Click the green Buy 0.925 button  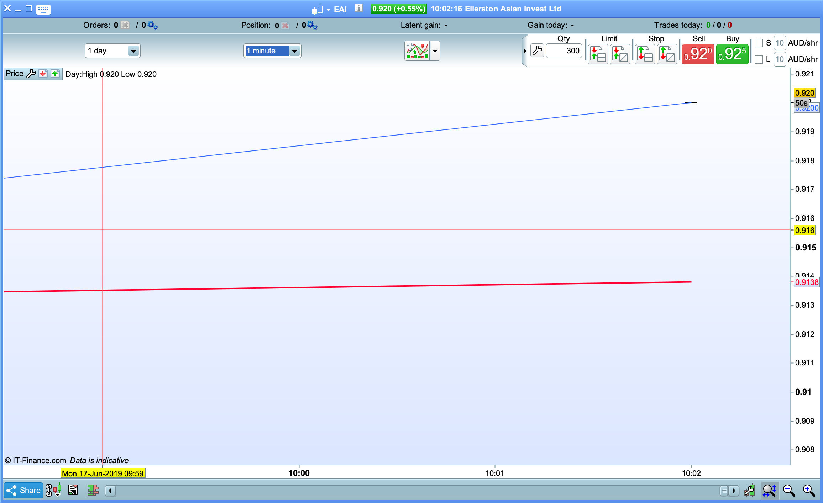coord(732,54)
